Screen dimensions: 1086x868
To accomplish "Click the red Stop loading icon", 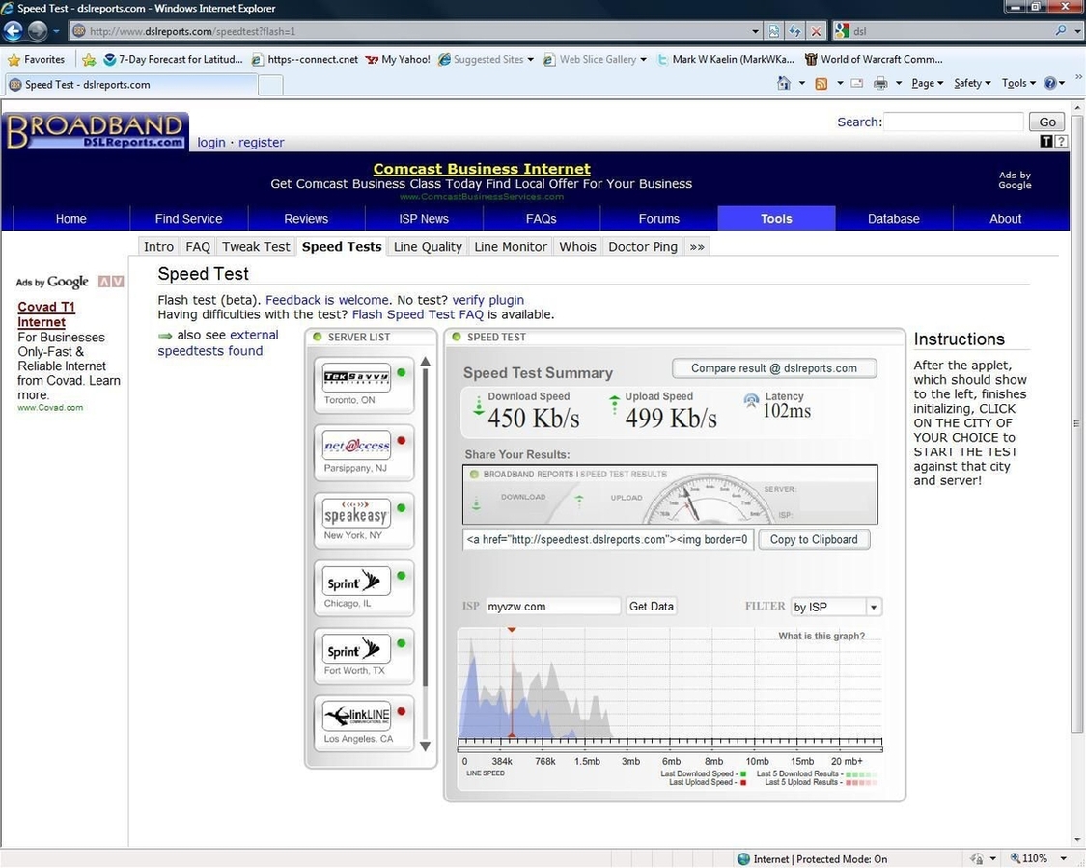I will [x=816, y=31].
